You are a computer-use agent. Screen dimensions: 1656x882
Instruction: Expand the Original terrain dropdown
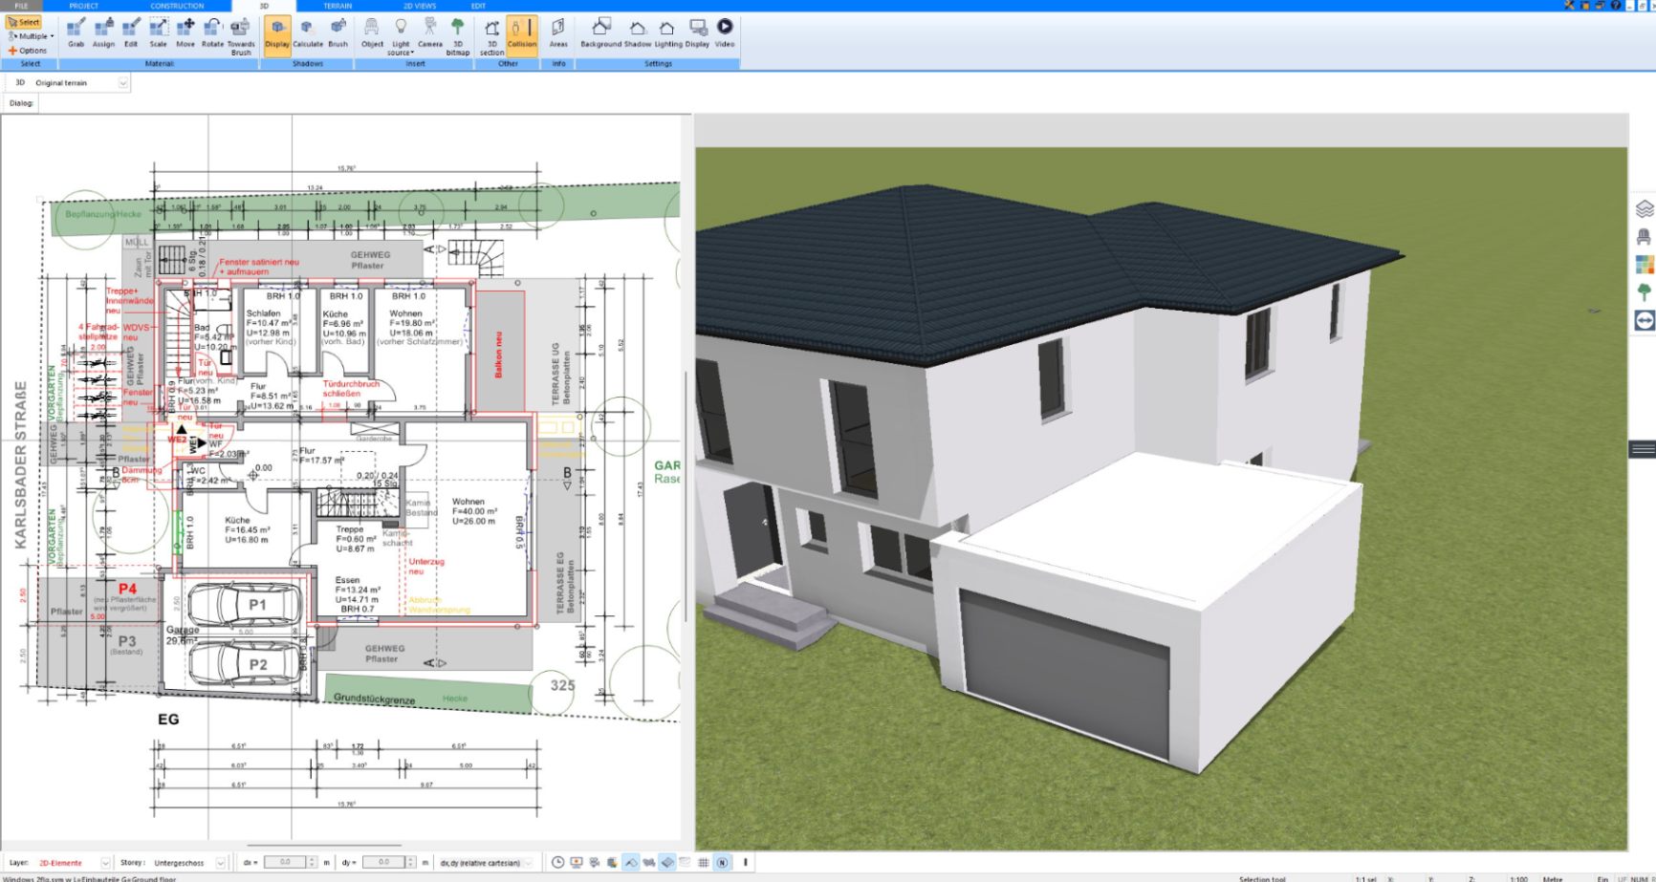point(122,83)
